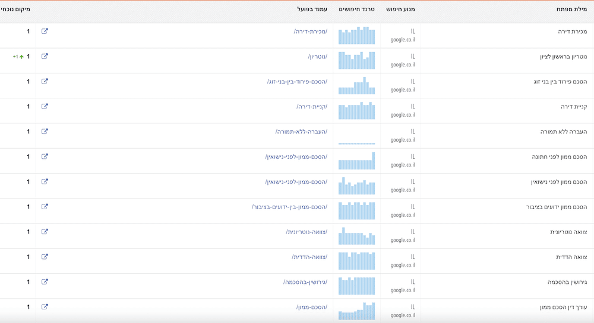Open external link icon for העברה ללא תמורה row

(x=45, y=132)
